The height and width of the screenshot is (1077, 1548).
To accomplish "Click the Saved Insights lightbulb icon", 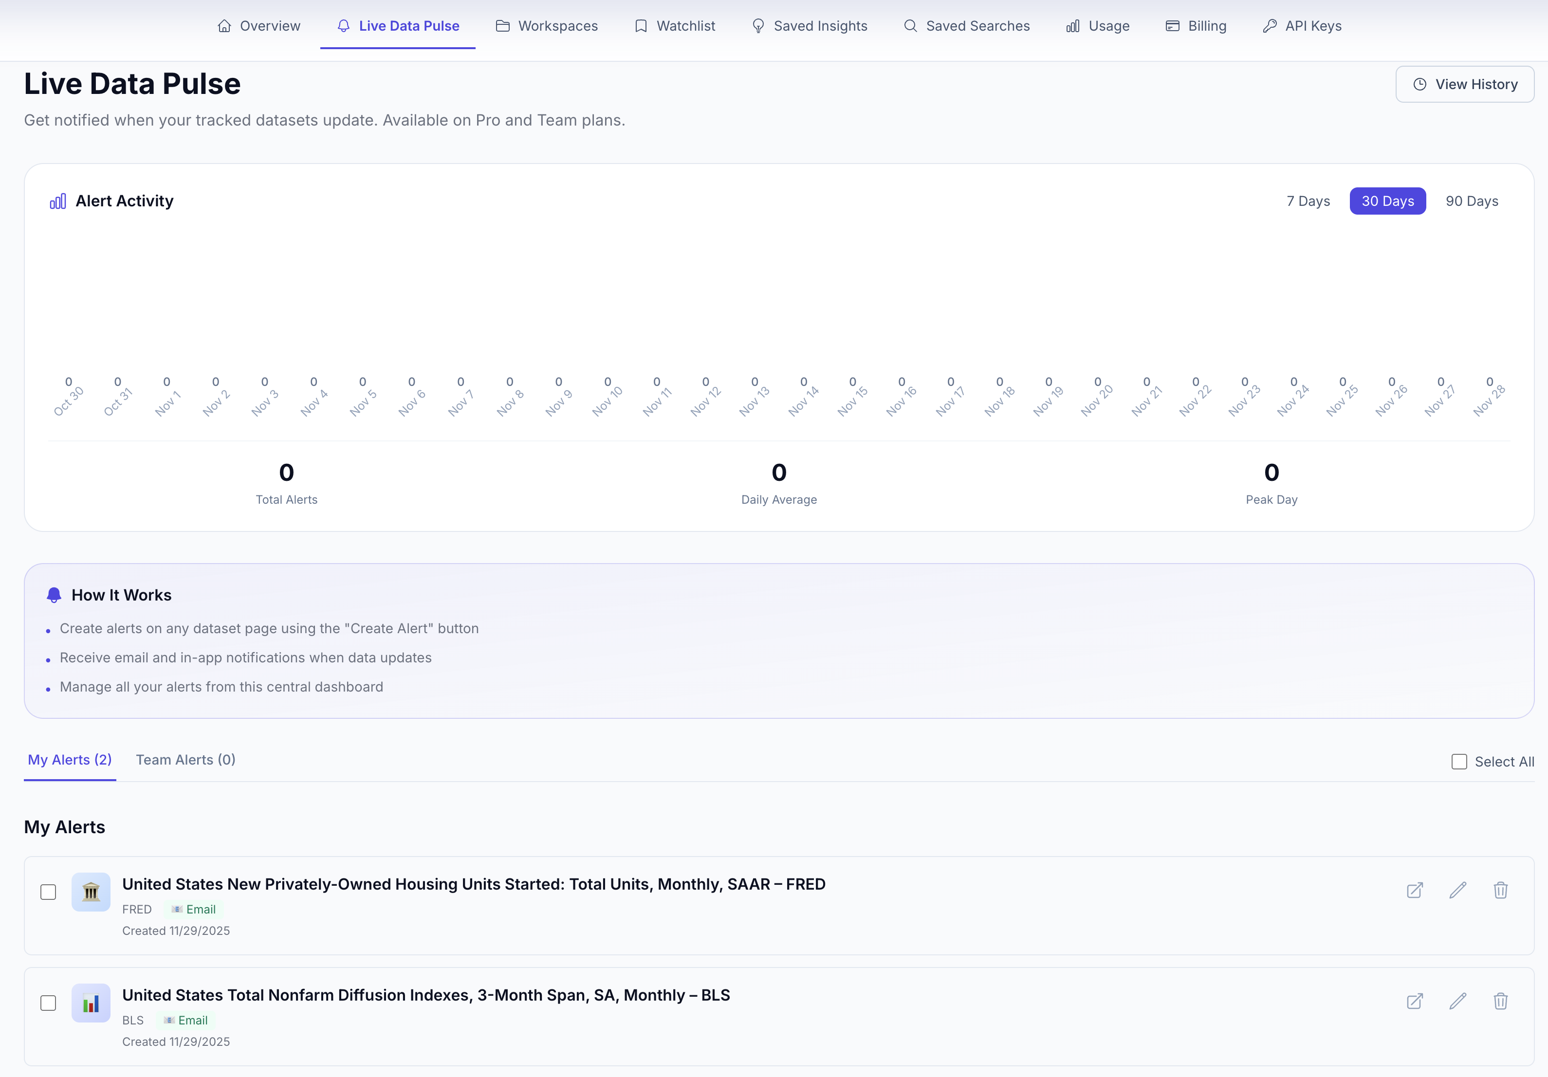I will pyautogui.click(x=758, y=26).
